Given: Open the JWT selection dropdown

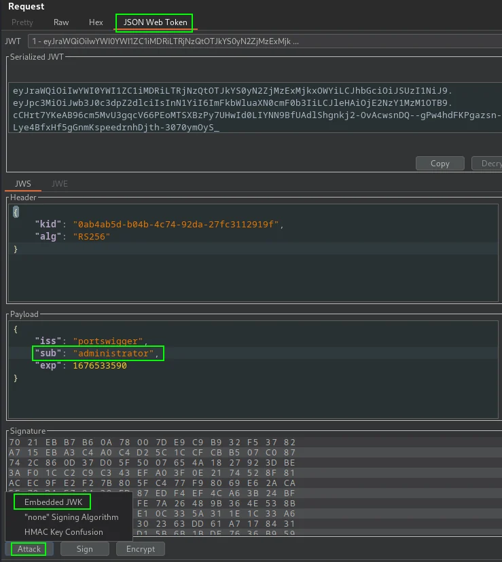Looking at the screenshot, I should pos(265,41).
